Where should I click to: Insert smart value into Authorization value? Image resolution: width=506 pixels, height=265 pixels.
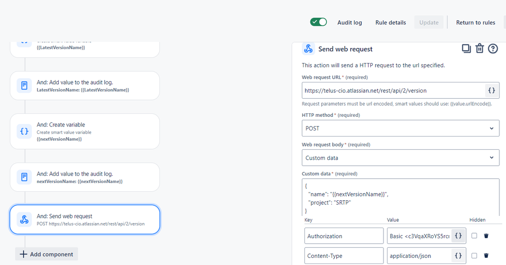click(458, 236)
